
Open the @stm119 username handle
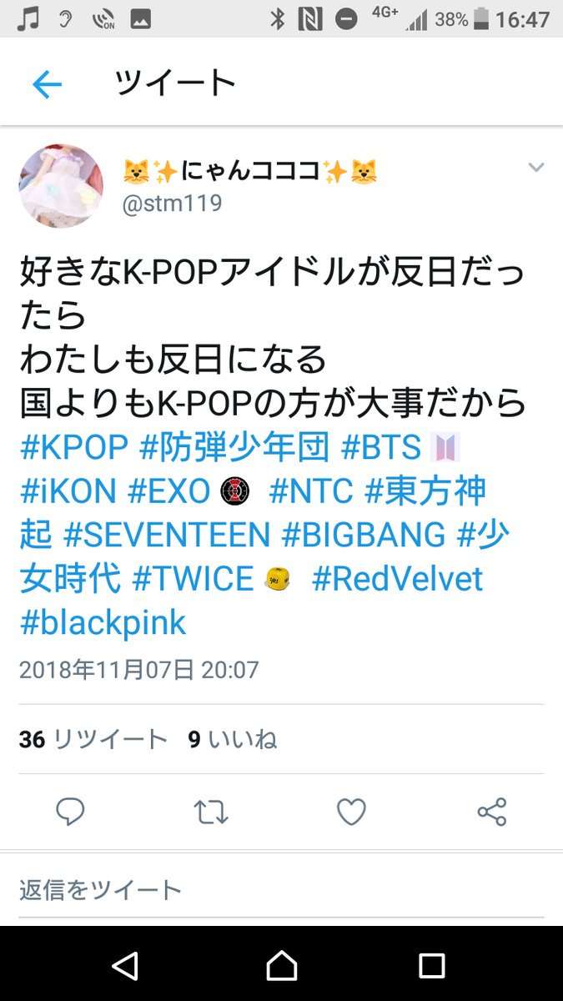point(172,204)
